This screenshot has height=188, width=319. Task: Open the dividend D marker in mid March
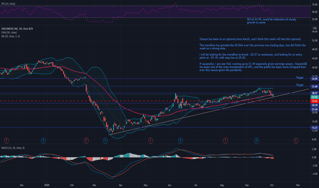click(105, 140)
